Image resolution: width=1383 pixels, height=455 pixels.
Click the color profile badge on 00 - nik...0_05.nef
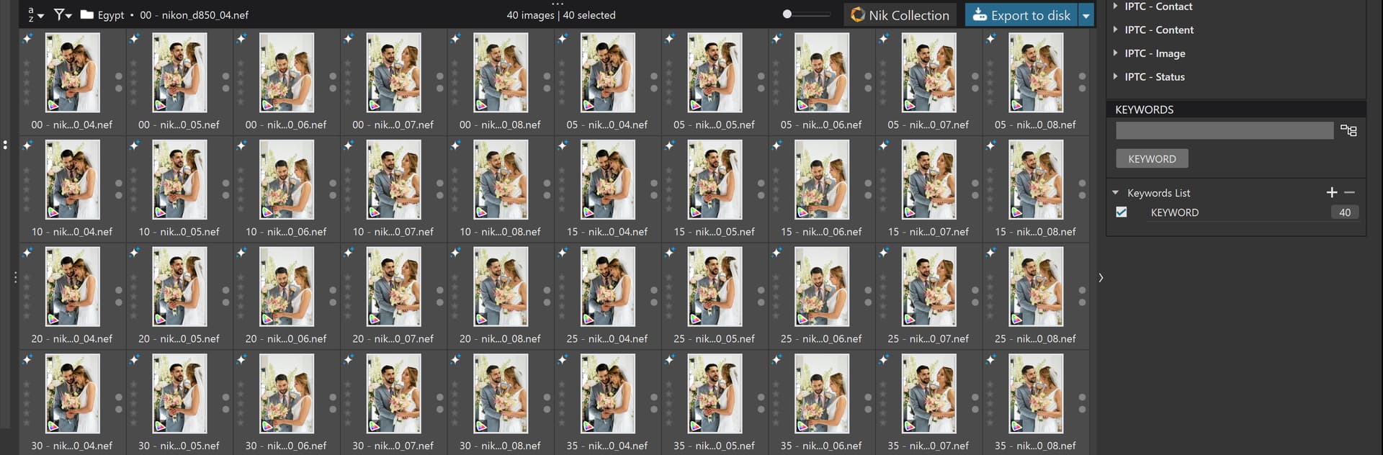point(160,105)
